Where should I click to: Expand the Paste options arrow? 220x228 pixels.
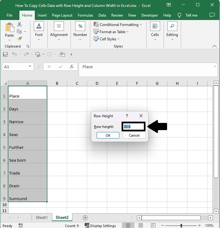(x=9, y=40)
